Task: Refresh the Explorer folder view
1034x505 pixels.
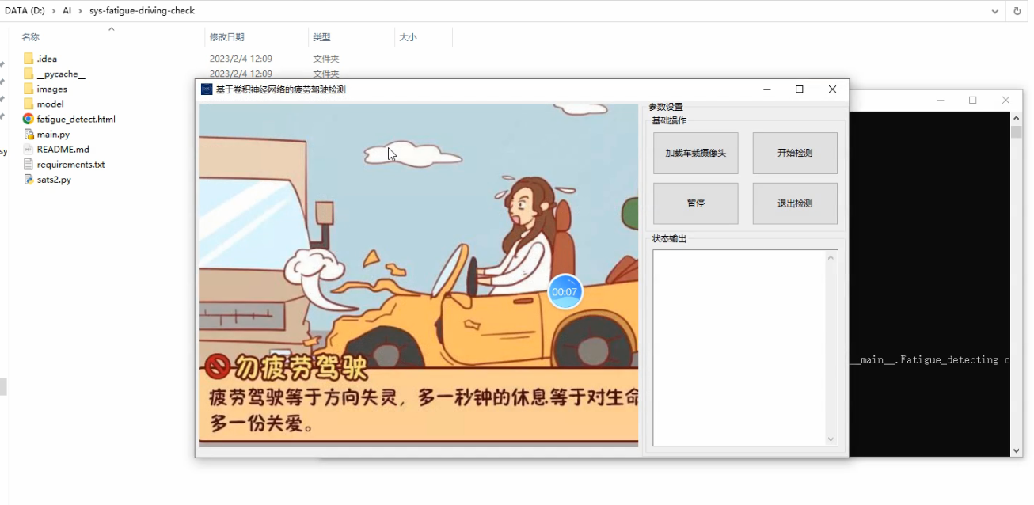Action: tap(1017, 11)
